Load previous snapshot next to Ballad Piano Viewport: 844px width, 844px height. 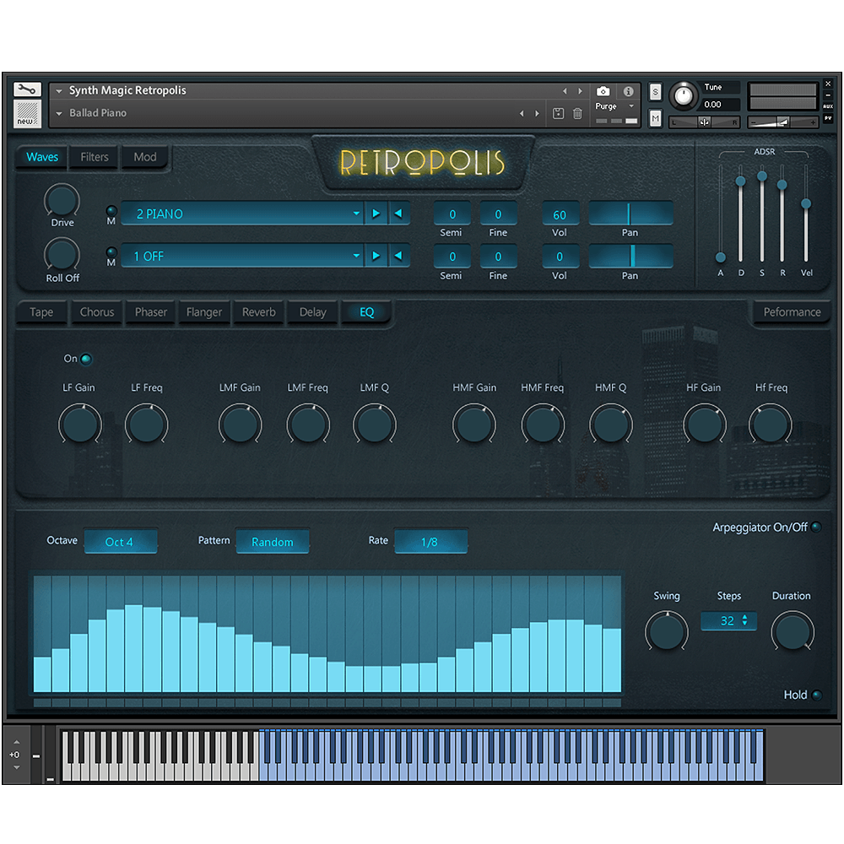point(522,114)
